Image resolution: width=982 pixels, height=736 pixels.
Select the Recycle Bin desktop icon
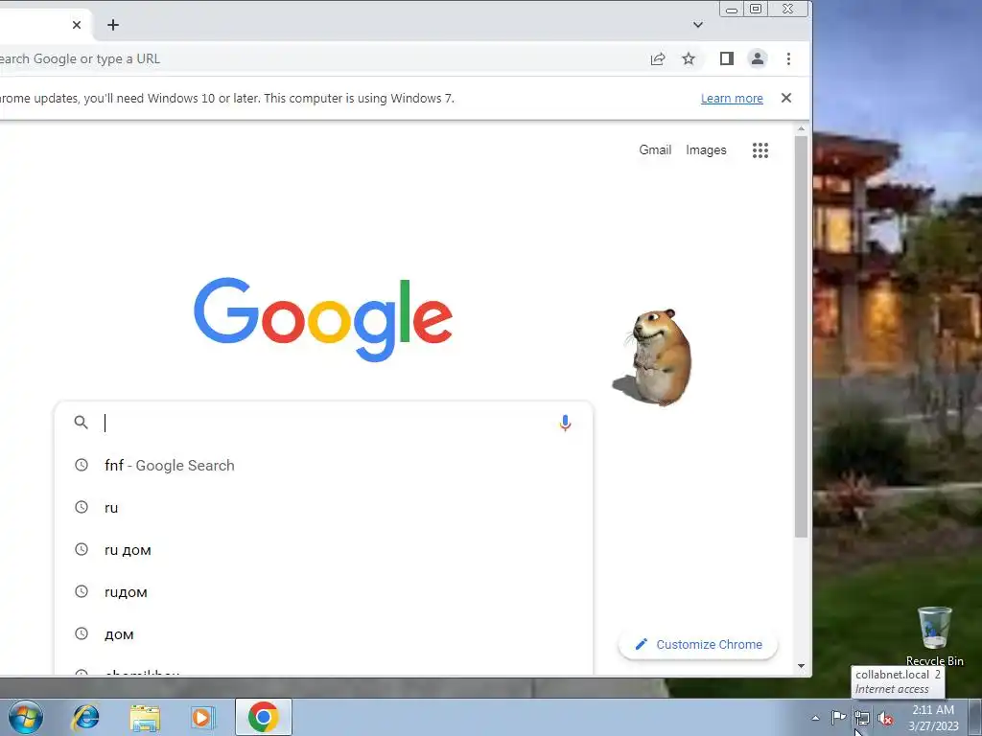coord(934,636)
